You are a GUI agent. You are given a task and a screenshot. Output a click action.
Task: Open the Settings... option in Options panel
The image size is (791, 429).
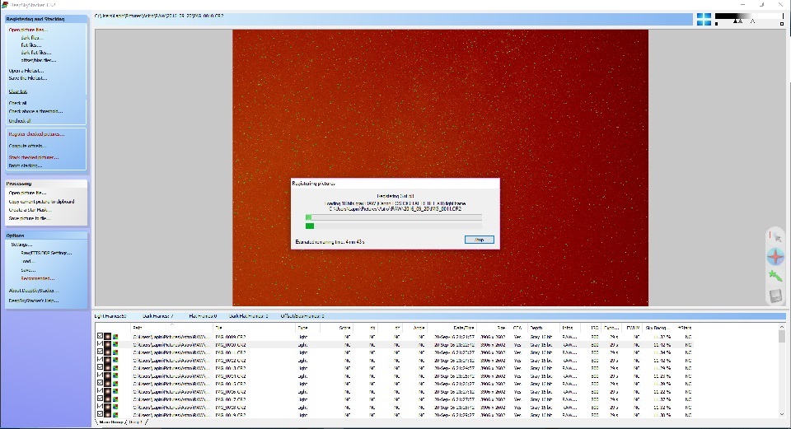point(21,245)
